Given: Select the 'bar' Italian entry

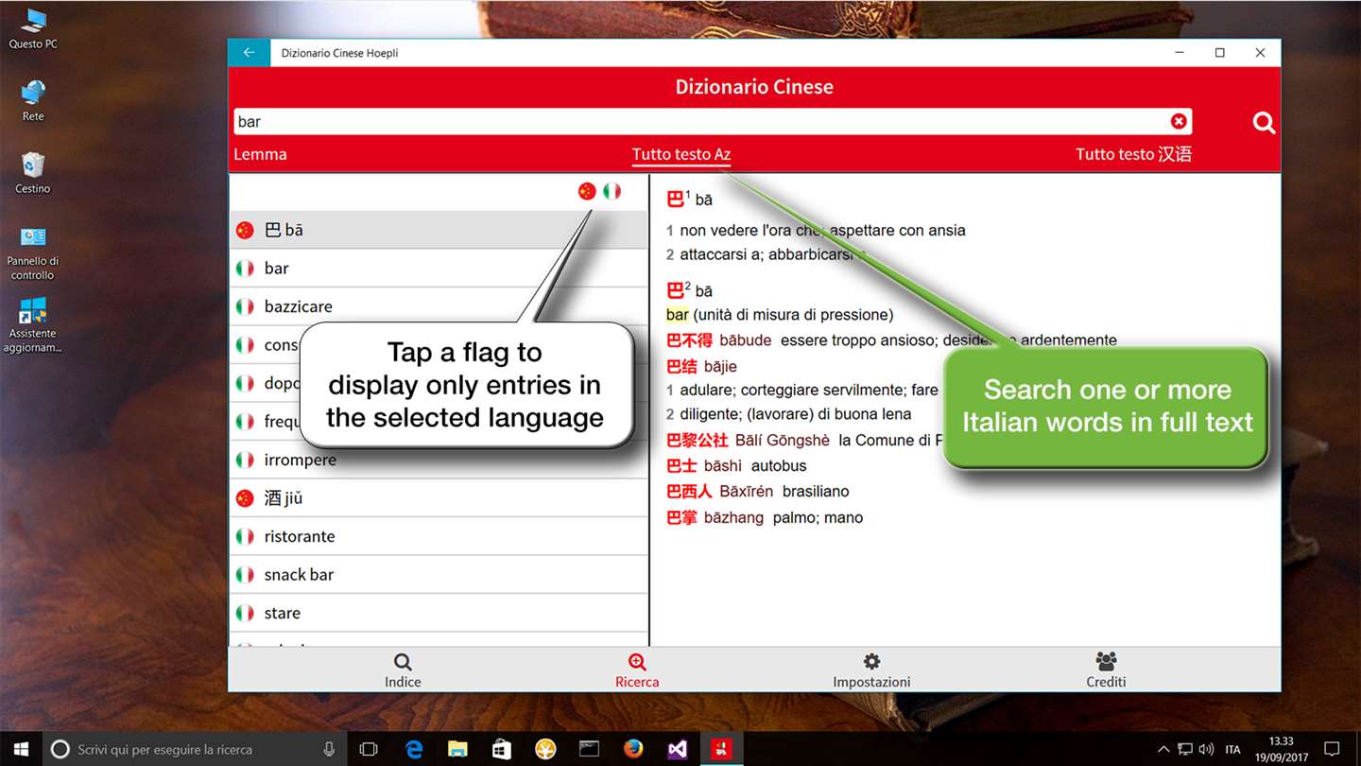Looking at the screenshot, I should (439, 269).
